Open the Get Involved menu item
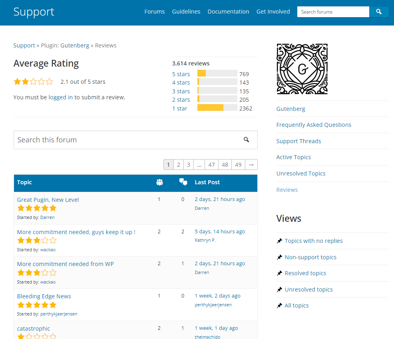The image size is (394, 339). coord(273,12)
